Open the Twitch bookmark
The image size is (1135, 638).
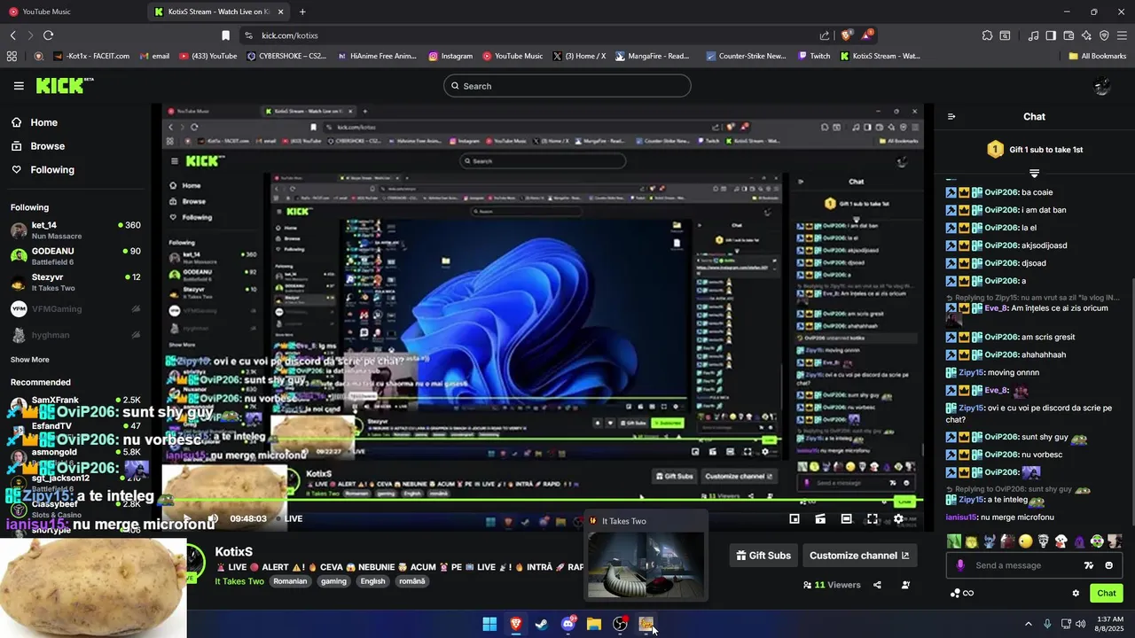click(814, 56)
